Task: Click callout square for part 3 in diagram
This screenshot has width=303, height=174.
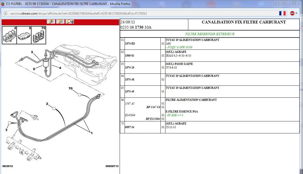Action: [10, 123]
